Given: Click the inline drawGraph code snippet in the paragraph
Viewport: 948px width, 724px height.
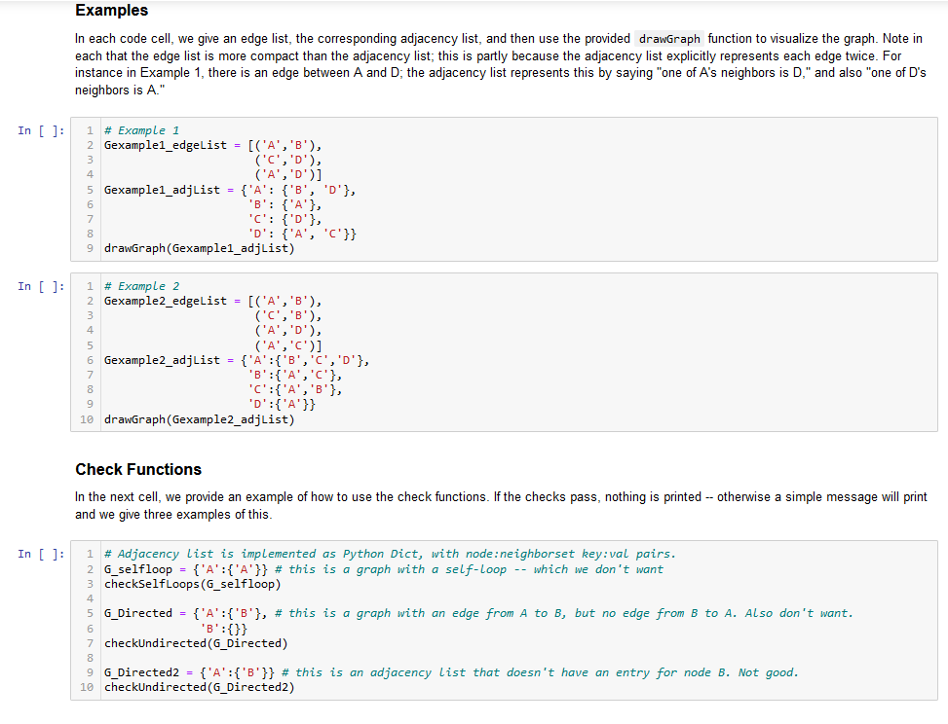Looking at the screenshot, I should tap(668, 39).
